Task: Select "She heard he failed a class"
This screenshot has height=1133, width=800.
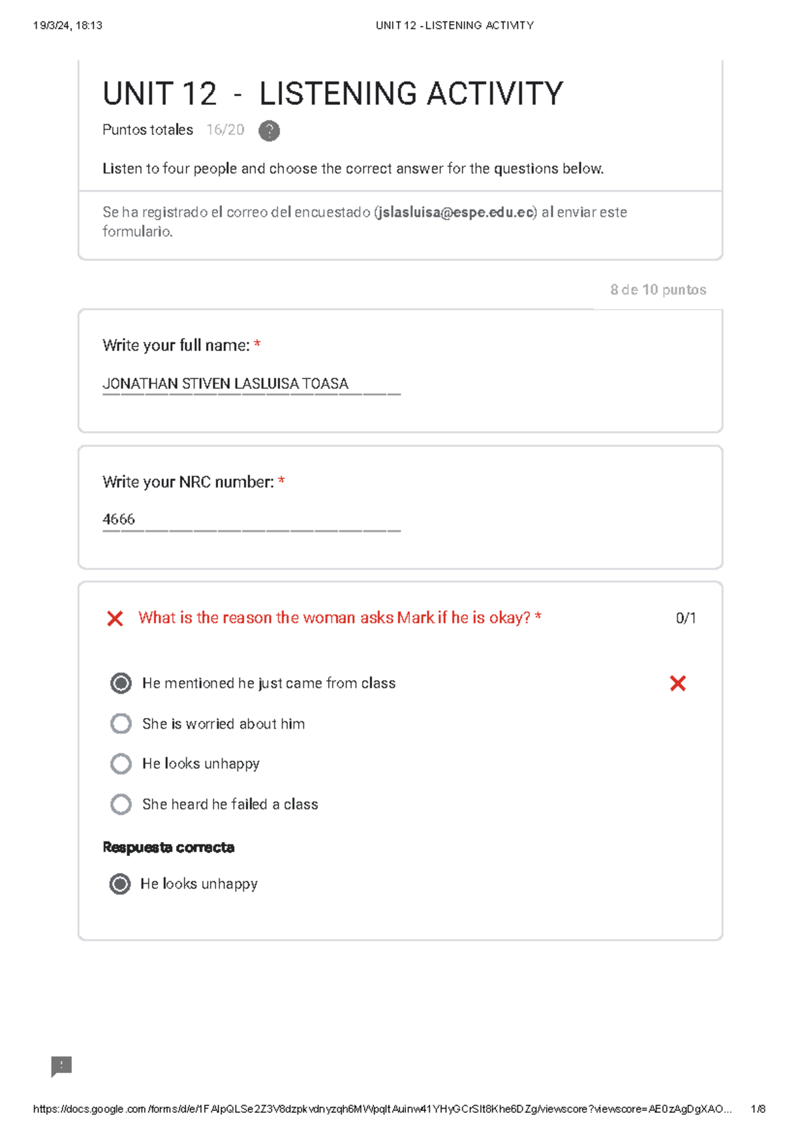Action: [x=121, y=804]
